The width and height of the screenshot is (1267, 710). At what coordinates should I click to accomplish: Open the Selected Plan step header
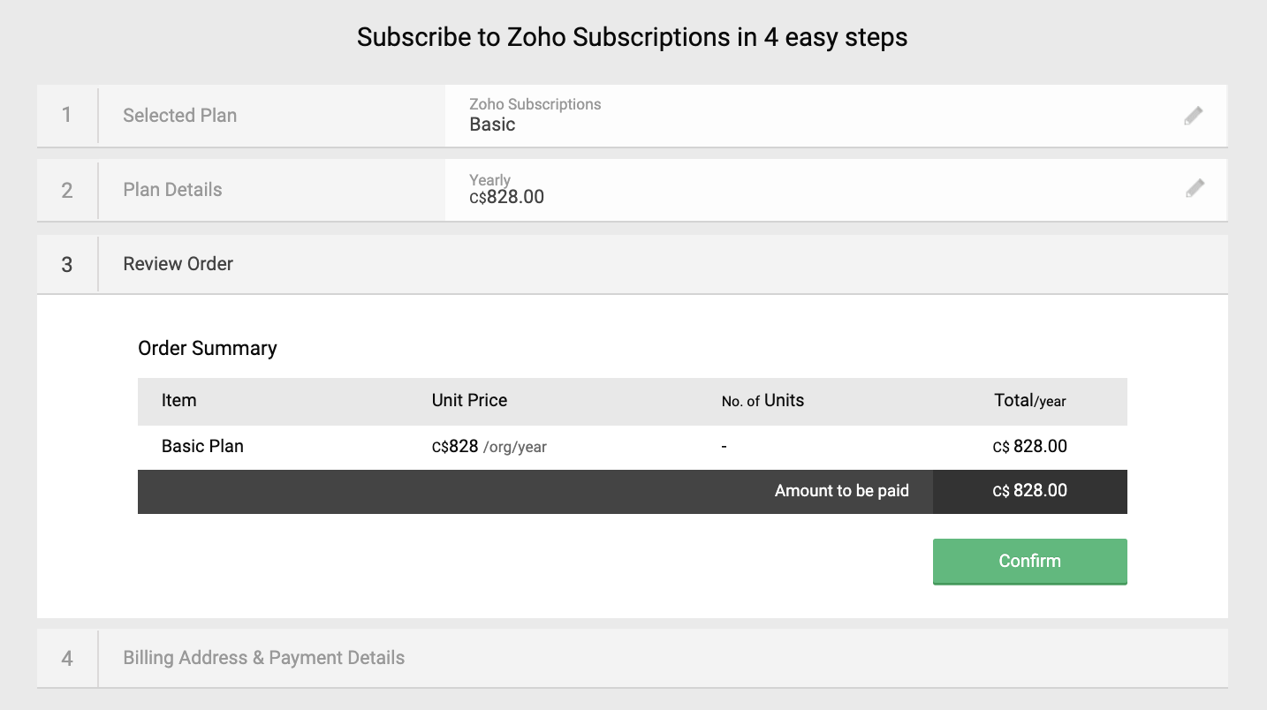point(179,116)
